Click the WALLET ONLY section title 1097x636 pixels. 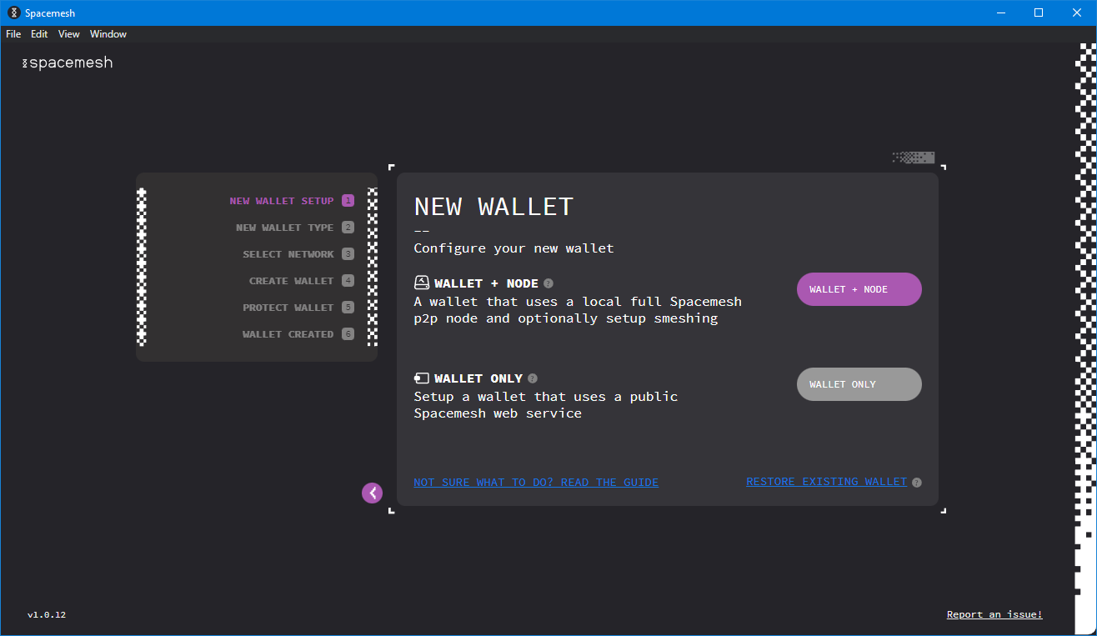478,378
